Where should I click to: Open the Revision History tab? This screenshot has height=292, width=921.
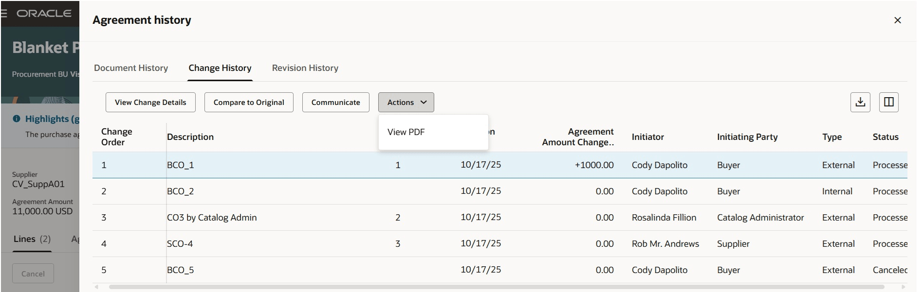click(305, 68)
